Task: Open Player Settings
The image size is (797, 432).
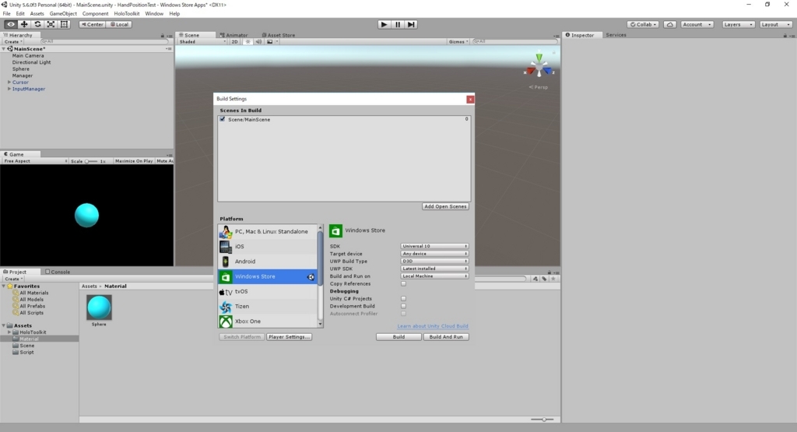Action: click(289, 337)
